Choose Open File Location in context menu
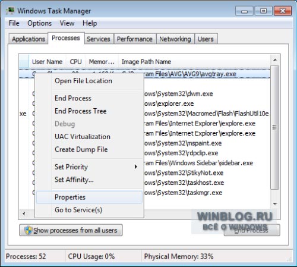 (x=89, y=81)
